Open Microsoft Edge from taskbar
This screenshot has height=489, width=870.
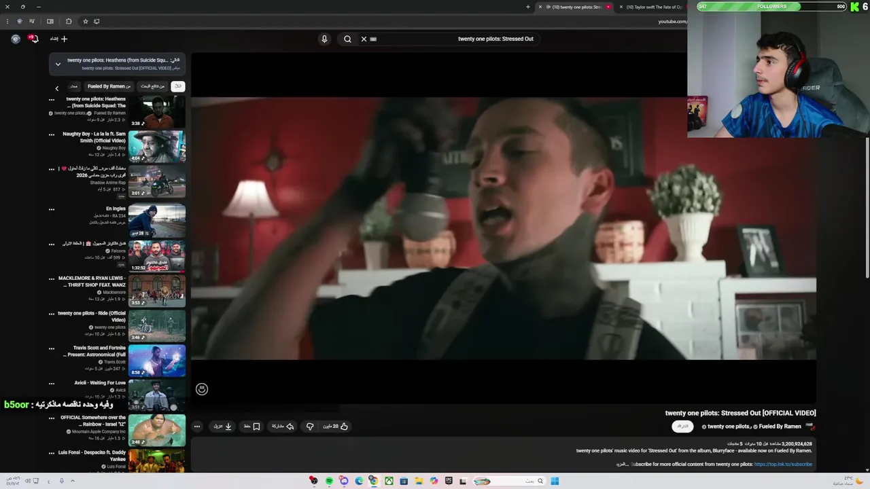click(x=359, y=481)
